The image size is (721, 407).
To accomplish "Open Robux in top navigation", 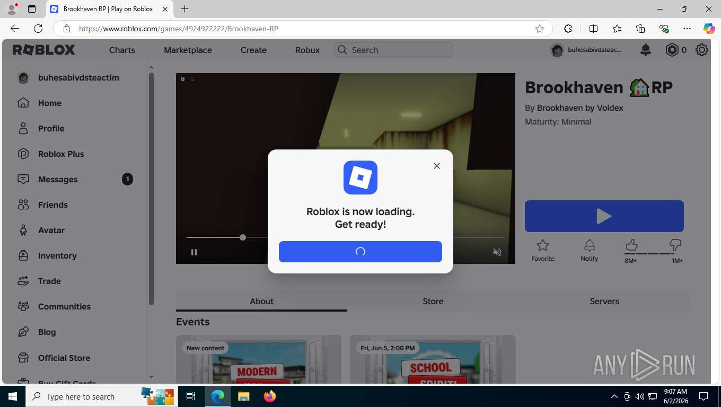I will pyautogui.click(x=307, y=50).
